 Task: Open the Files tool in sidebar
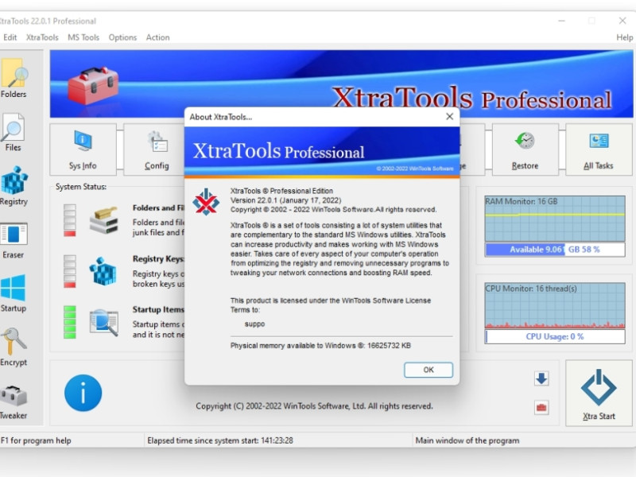(13, 132)
